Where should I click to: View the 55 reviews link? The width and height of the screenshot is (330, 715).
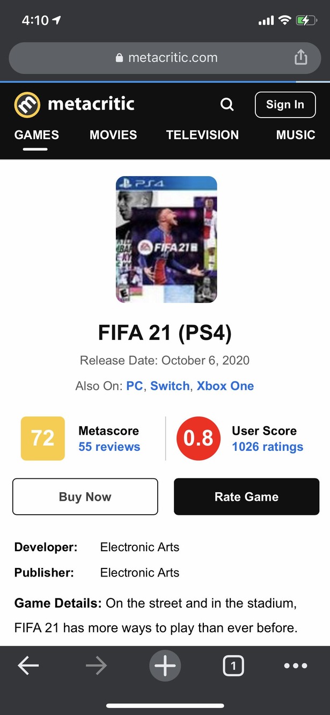[x=109, y=447]
